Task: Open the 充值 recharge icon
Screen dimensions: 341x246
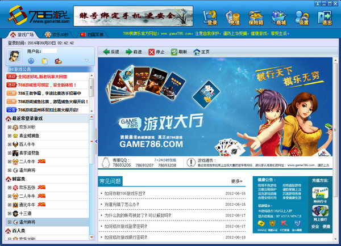Action: 233,18
